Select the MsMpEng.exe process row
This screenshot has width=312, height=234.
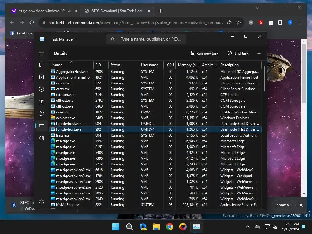point(155,204)
